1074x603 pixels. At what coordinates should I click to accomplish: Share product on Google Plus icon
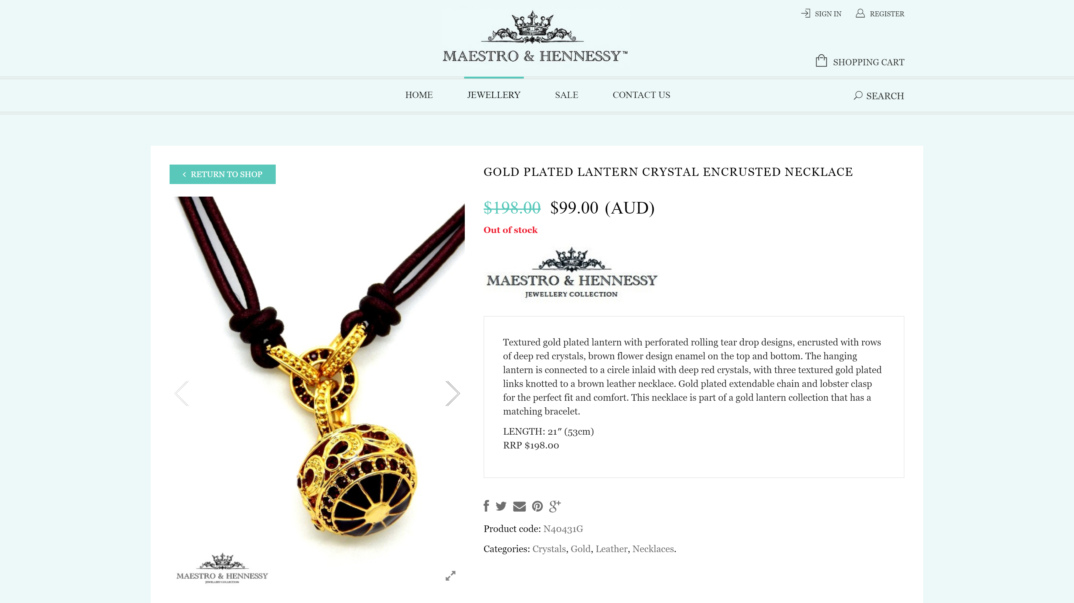pos(555,506)
